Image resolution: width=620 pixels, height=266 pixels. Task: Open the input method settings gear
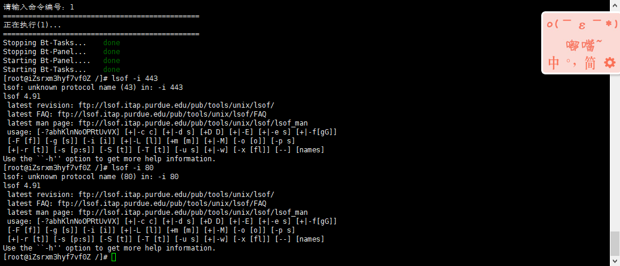610,62
